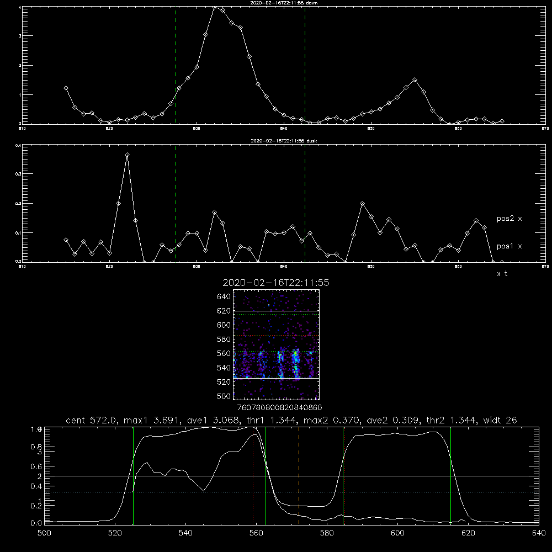This screenshot has width=552, height=552.
Task: Click the upper white horizontal line in spectrogram
Action: 276,311
